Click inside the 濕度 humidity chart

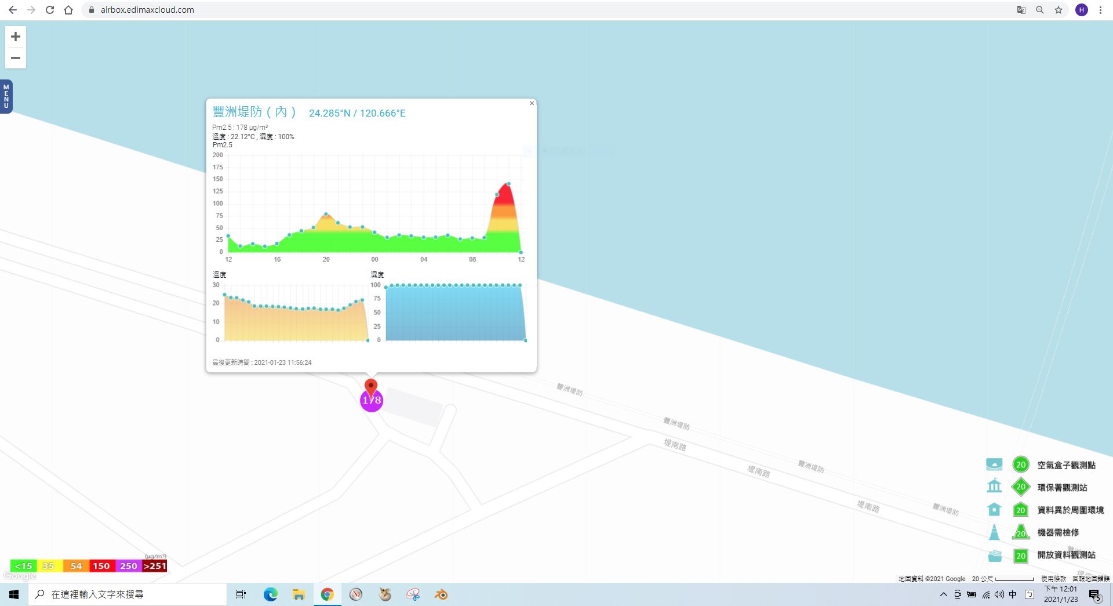coord(455,313)
